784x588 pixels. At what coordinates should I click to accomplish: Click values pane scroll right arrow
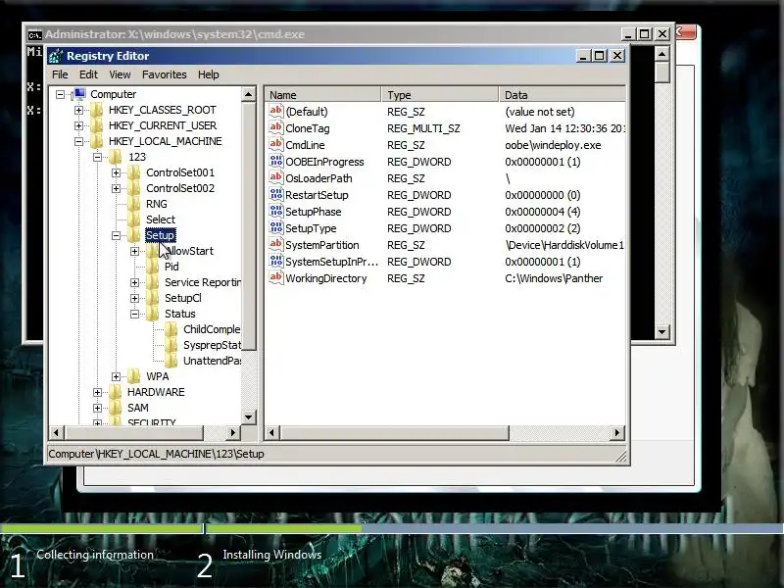(617, 432)
